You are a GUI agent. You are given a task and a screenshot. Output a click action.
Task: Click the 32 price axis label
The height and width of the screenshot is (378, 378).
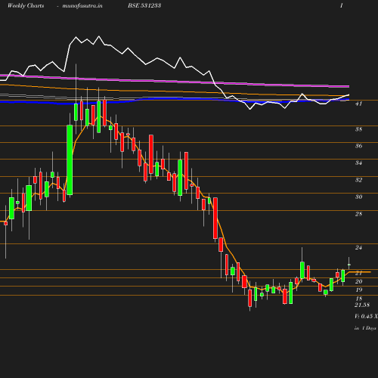[x=358, y=180]
